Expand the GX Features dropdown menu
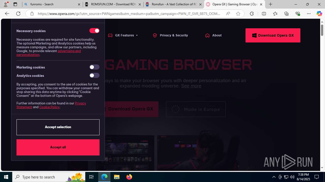This screenshot has width=325, height=182. [x=123, y=35]
